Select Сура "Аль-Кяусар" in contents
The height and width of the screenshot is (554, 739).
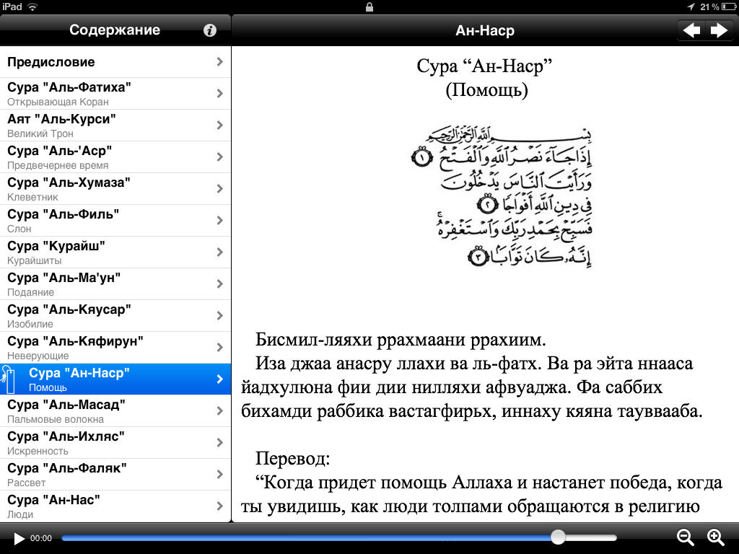[115, 316]
